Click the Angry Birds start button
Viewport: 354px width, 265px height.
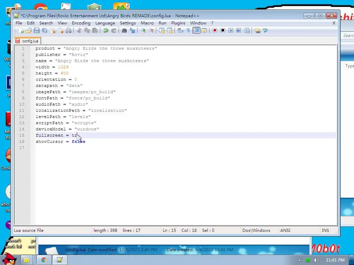point(9,259)
